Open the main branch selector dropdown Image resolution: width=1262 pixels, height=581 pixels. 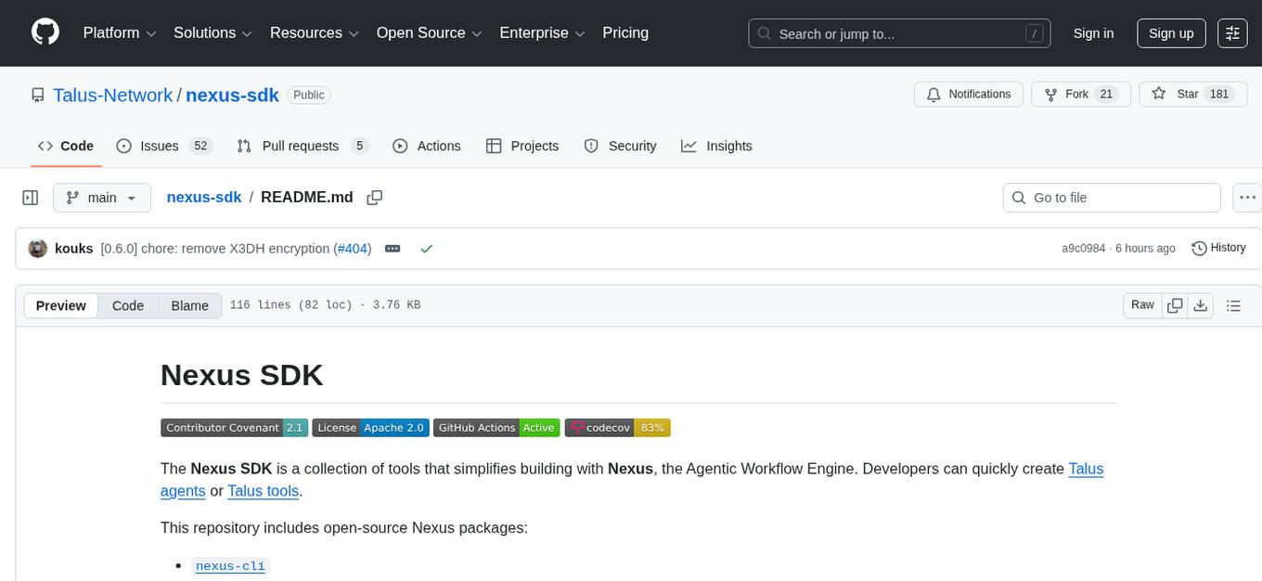click(x=101, y=197)
